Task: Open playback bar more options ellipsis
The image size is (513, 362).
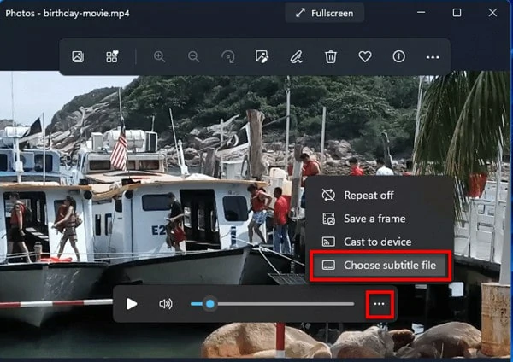Action: click(379, 304)
